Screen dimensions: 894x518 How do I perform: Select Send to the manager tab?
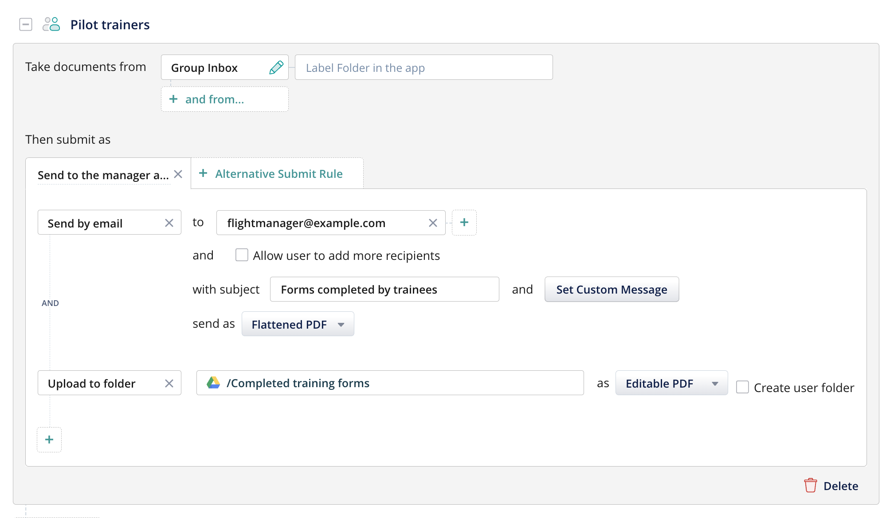coord(103,175)
